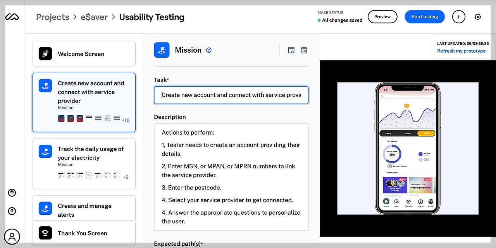Select Create new account mission block
This screenshot has width=496, height=248.
click(x=84, y=103)
